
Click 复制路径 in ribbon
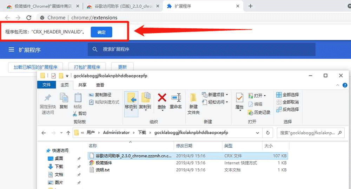pos(100,95)
